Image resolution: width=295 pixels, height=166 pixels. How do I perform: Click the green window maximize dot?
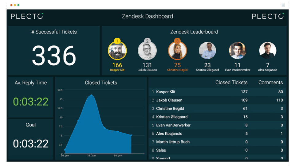click(18, 5)
